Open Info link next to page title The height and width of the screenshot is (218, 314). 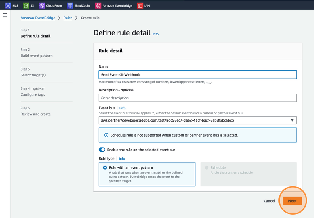[156, 34]
